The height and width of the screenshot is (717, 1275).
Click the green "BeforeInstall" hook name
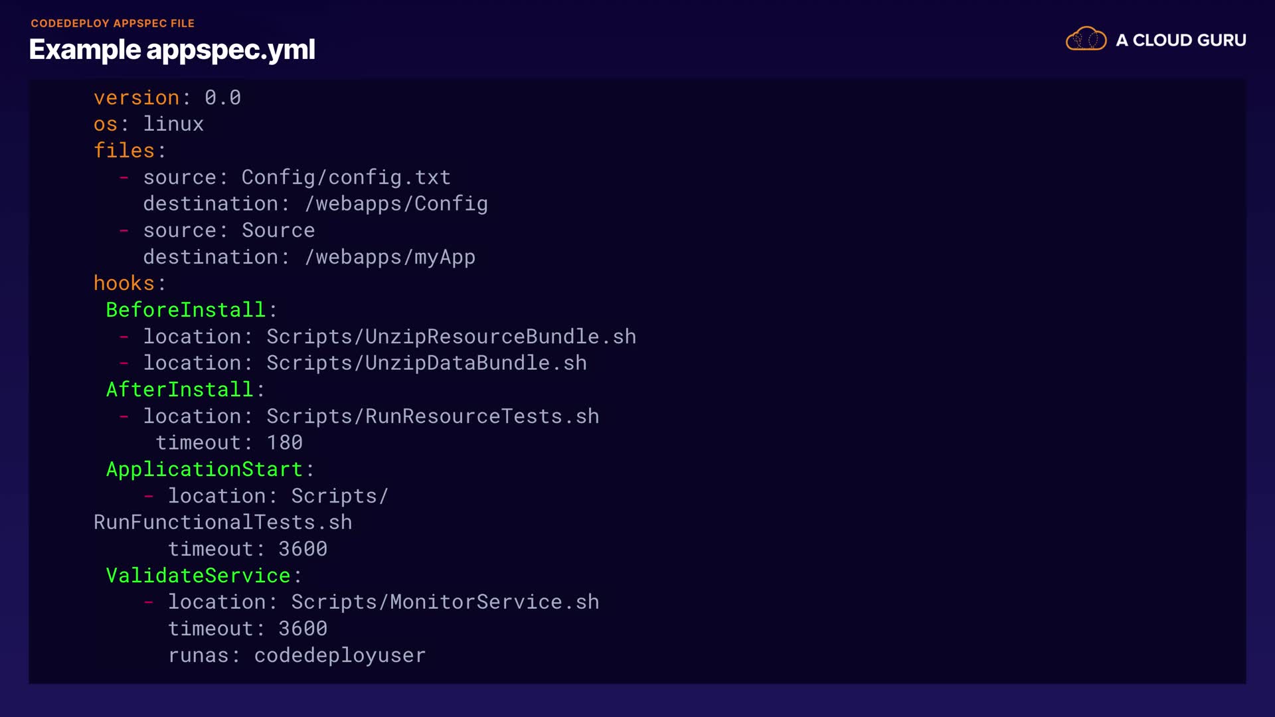pyautogui.click(x=185, y=310)
